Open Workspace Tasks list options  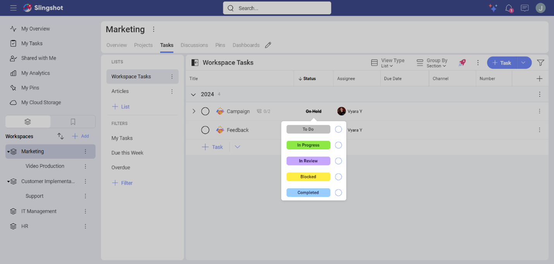click(172, 77)
